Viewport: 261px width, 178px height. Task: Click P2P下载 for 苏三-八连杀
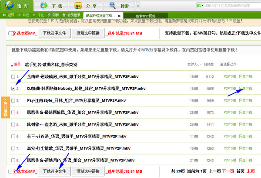click(230, 136)
